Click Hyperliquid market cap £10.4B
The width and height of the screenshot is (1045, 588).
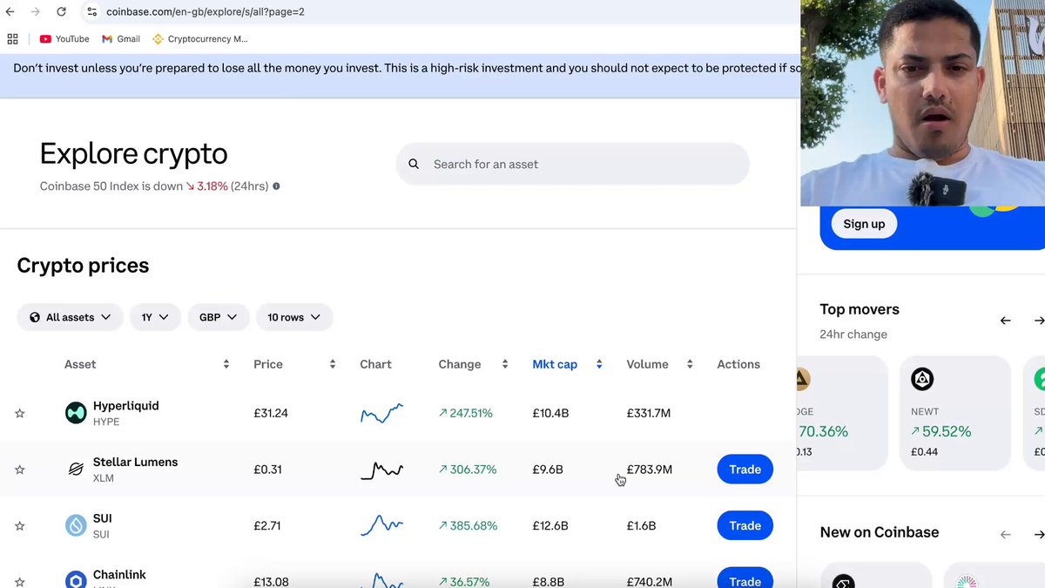pyautogui.click(x=550, y=413)
